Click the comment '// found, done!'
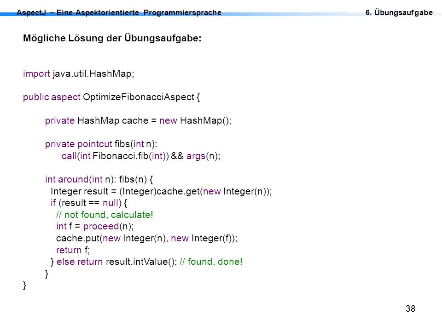This screenshot has height=331, width=442. tap(211, 262)
